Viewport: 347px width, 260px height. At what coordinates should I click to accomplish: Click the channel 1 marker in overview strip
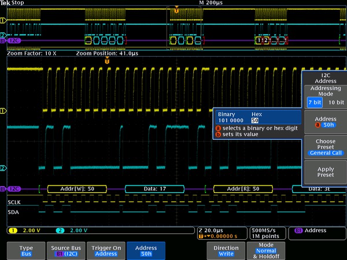pyautogui.click(x=3, y=20)
